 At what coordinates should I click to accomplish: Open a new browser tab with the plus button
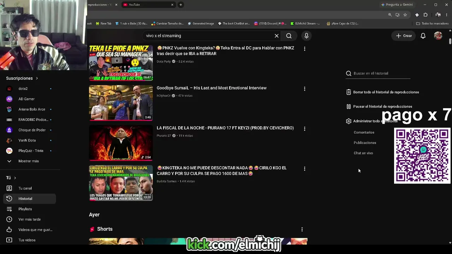(x=181, y=5)
